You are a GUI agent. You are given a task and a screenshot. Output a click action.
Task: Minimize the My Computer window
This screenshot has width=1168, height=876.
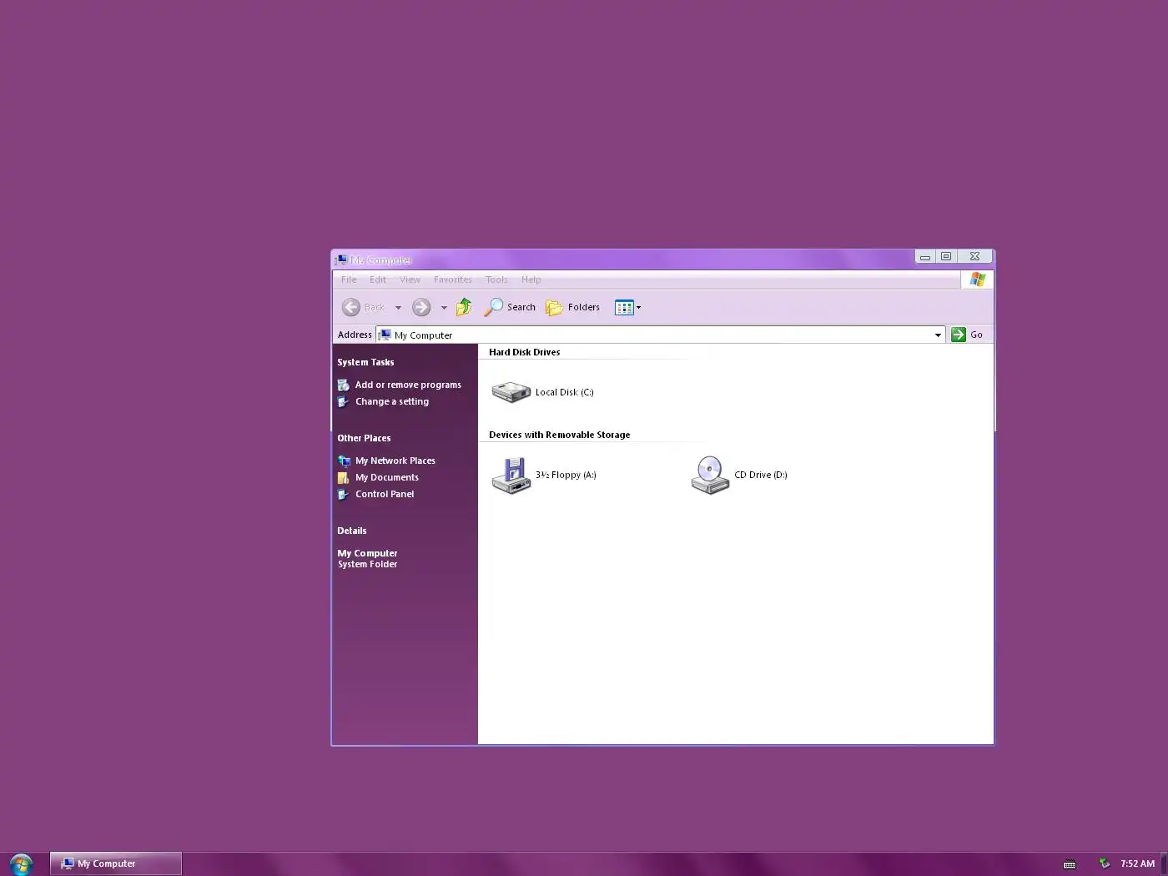click(924, 256)
